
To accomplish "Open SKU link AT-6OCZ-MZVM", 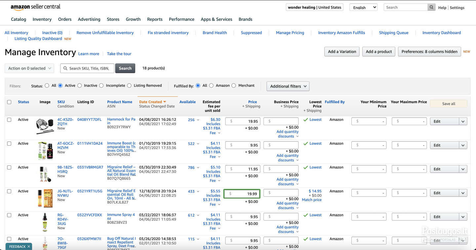I will click(66, 146).
